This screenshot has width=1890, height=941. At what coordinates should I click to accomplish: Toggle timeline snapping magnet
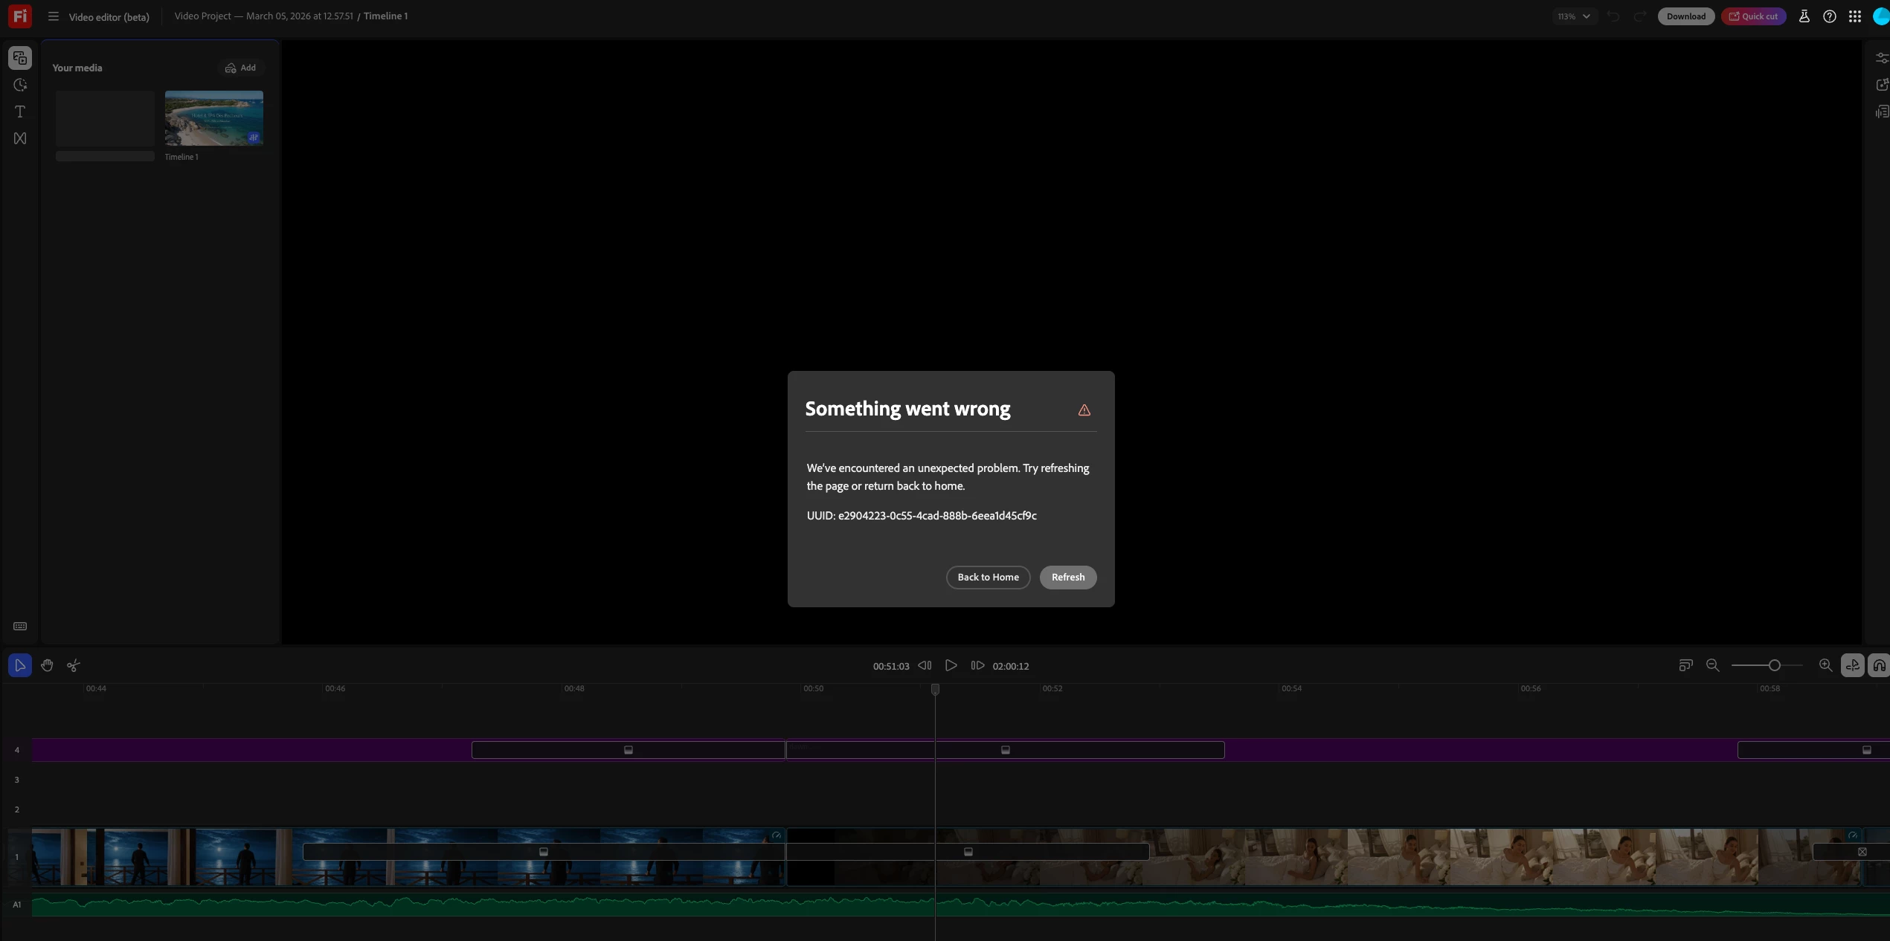(x=1879, y=665)
